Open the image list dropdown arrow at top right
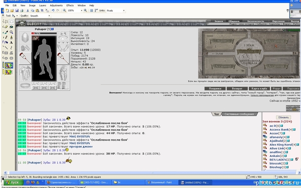301x188 pixels. 287,11
